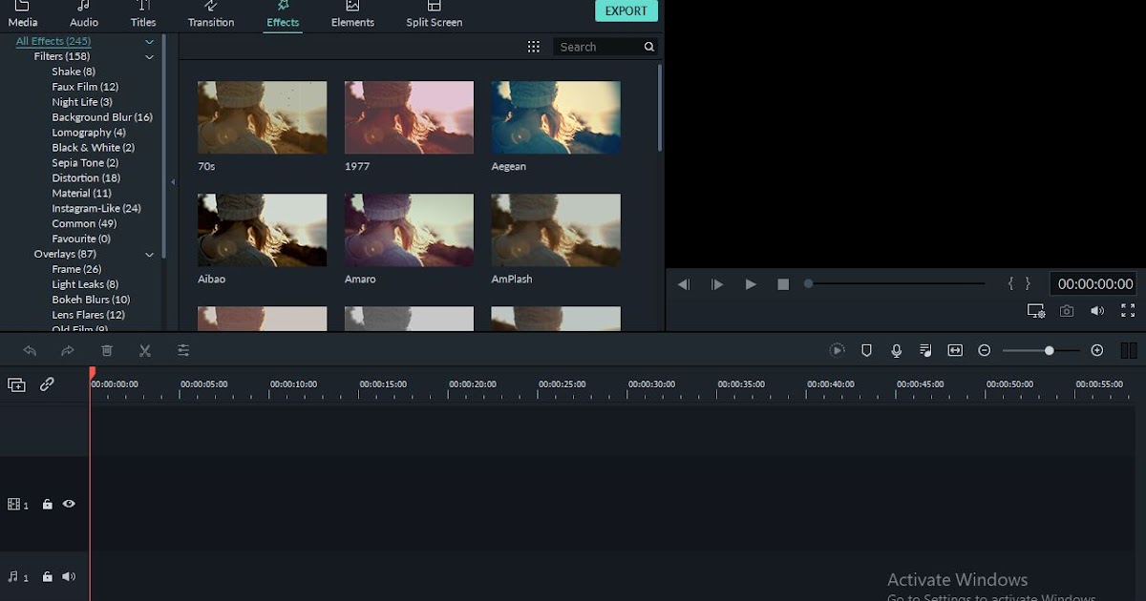Screen dimensions: 1146x601
Task: Toggle visibility of the video track eye icon
Action: click(x=68, y=504)
